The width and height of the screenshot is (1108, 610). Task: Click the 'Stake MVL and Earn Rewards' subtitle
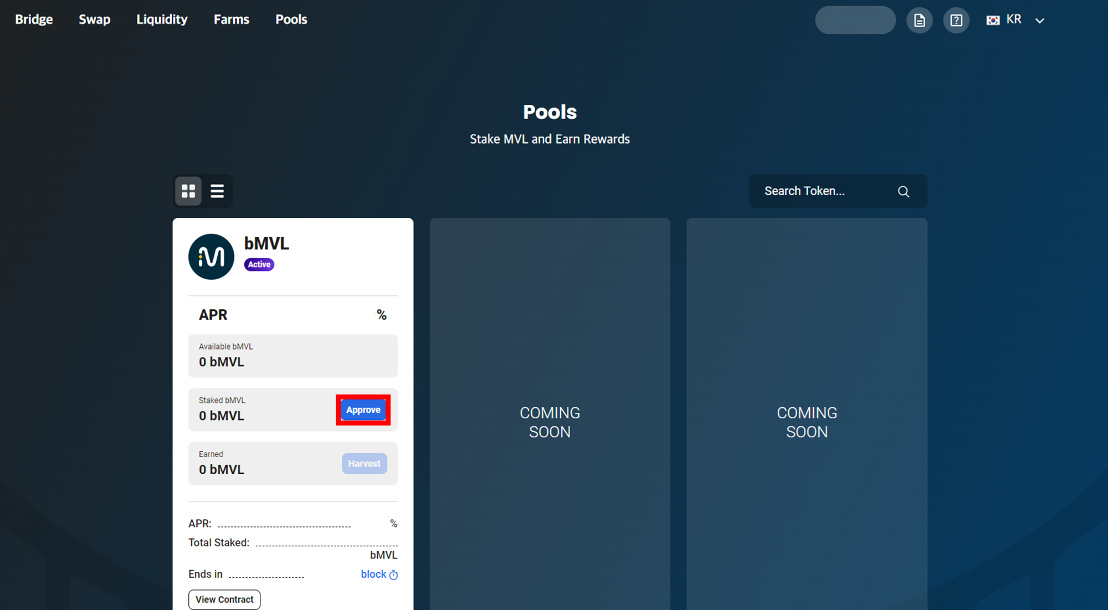click(550, 139)
